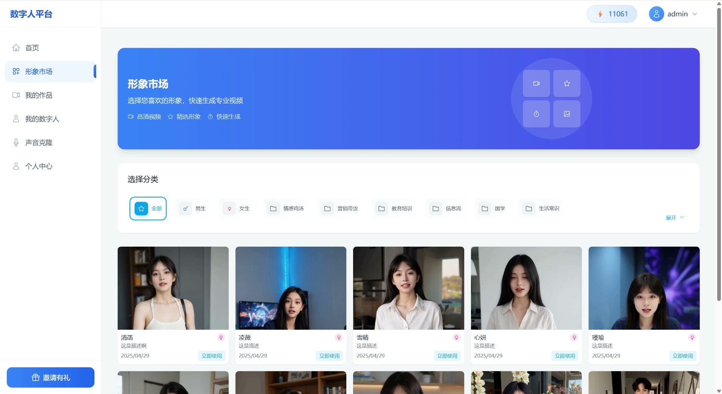The height and width of the screenshot is (394, 722).
Task: Open the 凌薇 avatar thumbnail
Action: (291, 288)
